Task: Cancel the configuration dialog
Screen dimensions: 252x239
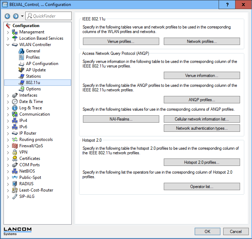Action: [236, 232]
